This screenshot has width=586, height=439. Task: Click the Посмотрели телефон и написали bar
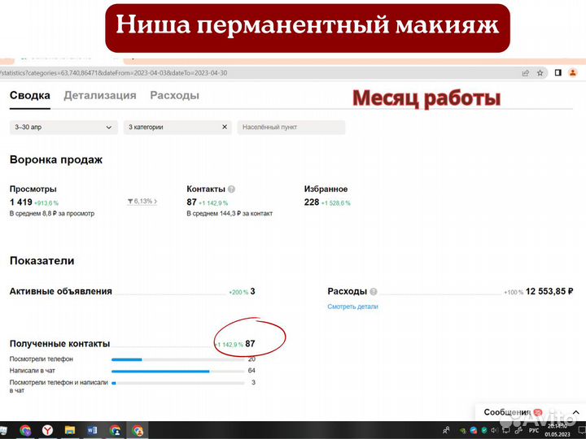pyautogui.click(x=178, y=383)
